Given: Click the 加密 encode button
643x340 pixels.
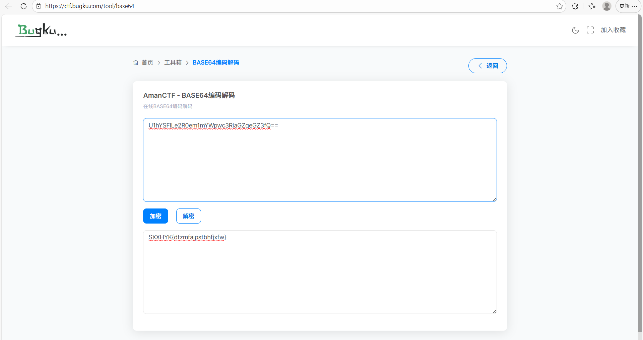Looking at the screenshot, I should tap(155, 216).
